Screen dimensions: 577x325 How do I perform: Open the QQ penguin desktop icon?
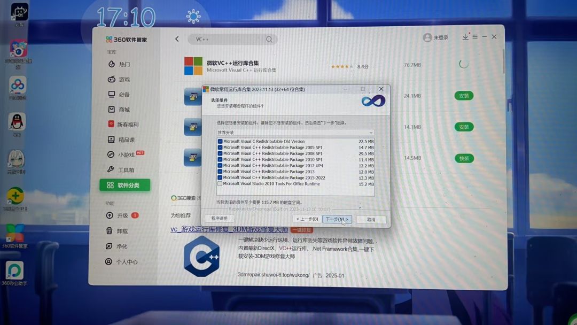pos(17,122)
